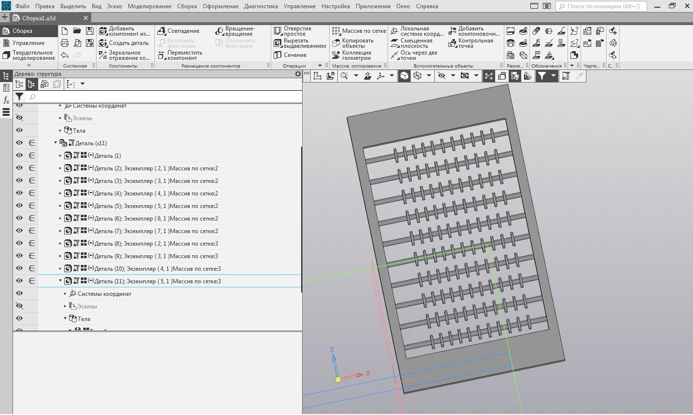
Task: Select the Деталь (9) row in the tree
Action: (x=170, y=256)
